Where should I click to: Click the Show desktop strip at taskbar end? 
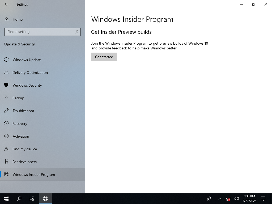(271, 199)
